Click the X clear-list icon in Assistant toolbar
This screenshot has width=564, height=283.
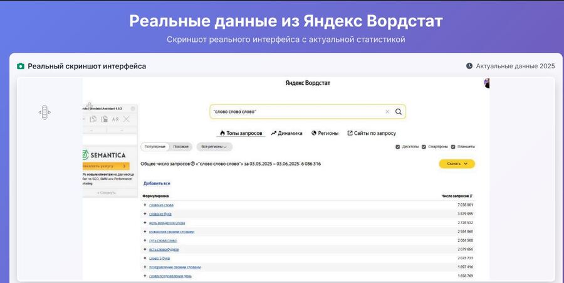(x=126, y=119)
